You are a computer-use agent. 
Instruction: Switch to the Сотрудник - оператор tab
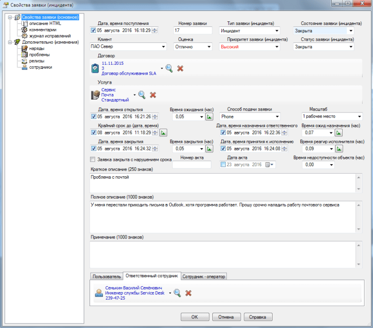coord(203,277)
